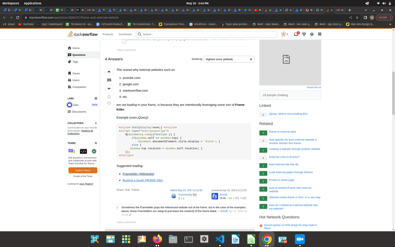Bookmark the top answer

[x=109, y=97]
